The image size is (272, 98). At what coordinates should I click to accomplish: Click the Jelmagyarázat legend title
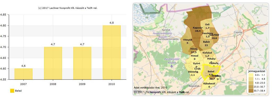pyautogui.click(x=257, y=71)
